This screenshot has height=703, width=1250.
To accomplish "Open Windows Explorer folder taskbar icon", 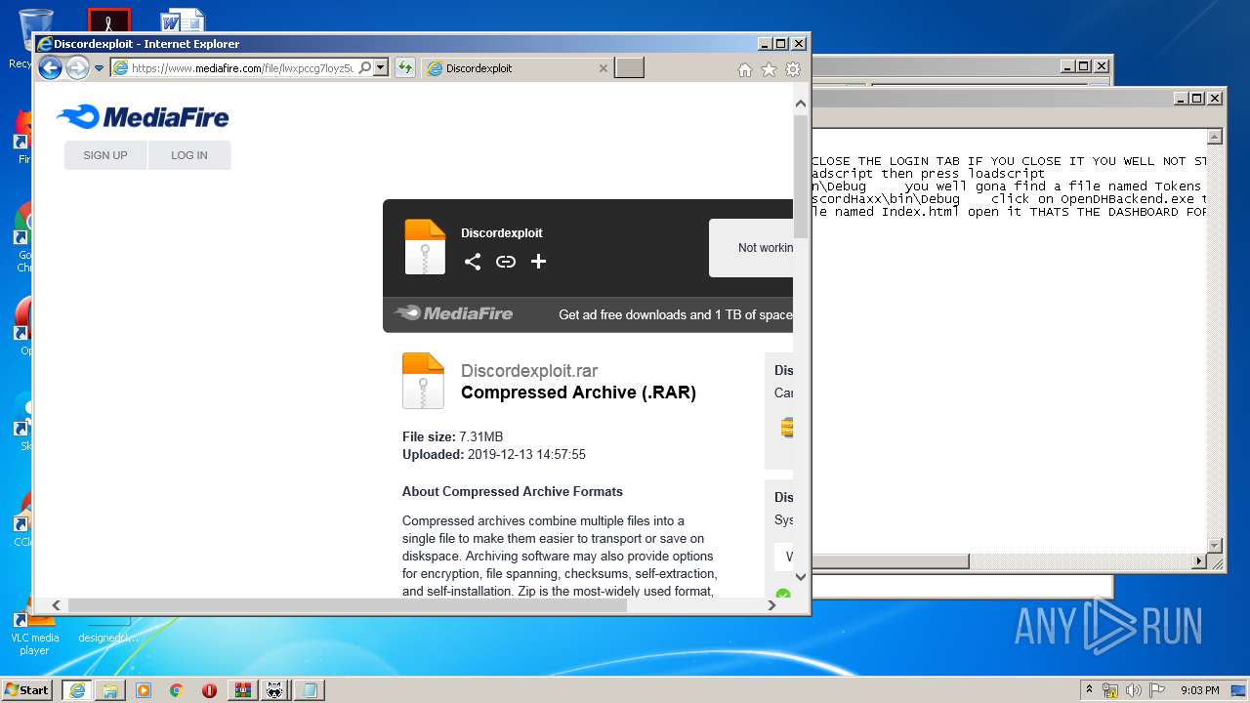I will [x=110, y=689].
